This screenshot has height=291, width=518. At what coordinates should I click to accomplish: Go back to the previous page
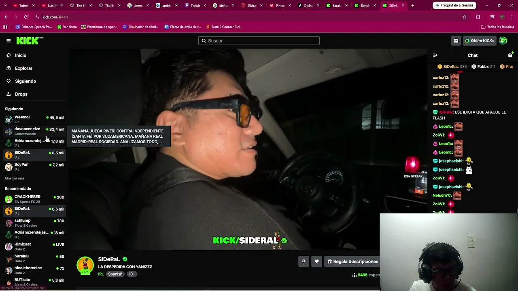point(6,17)
